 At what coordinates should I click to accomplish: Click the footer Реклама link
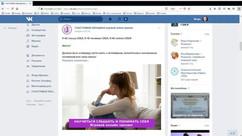[31, 105]
